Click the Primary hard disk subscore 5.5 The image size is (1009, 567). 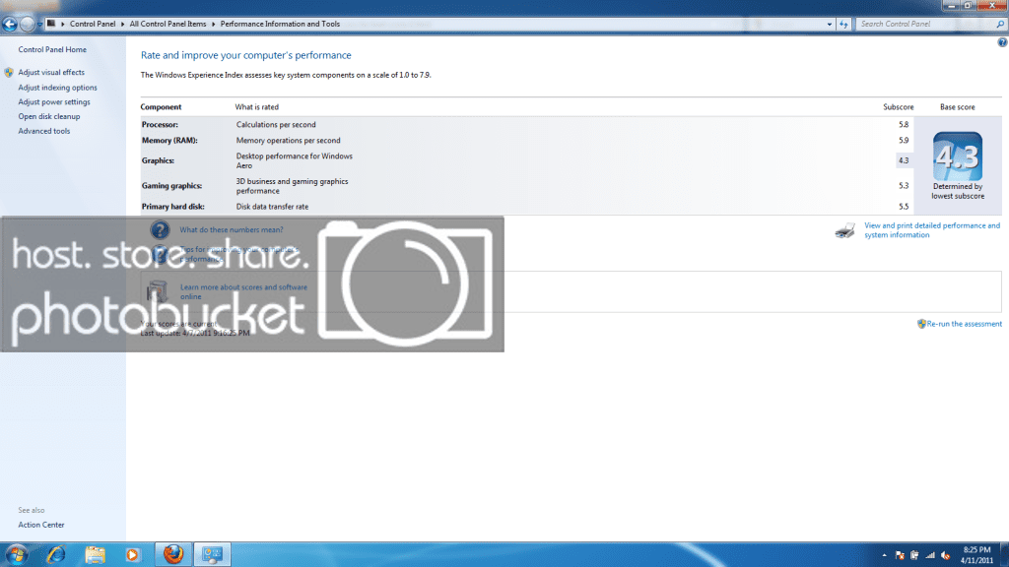(904, 207)
